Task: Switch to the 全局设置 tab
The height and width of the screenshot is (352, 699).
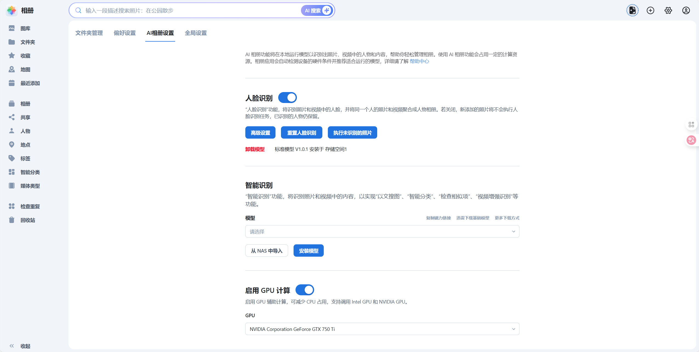Action: (196, 33)
